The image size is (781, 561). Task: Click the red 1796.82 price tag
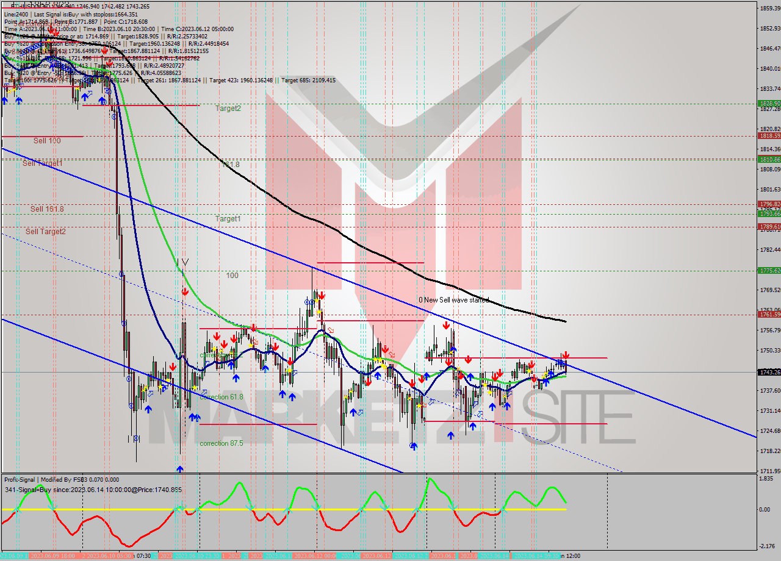pyautogui.click(x=769, y=204)
